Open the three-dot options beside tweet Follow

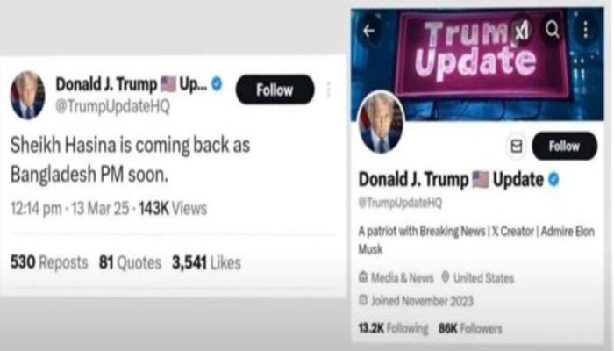[x=328, y=90]
